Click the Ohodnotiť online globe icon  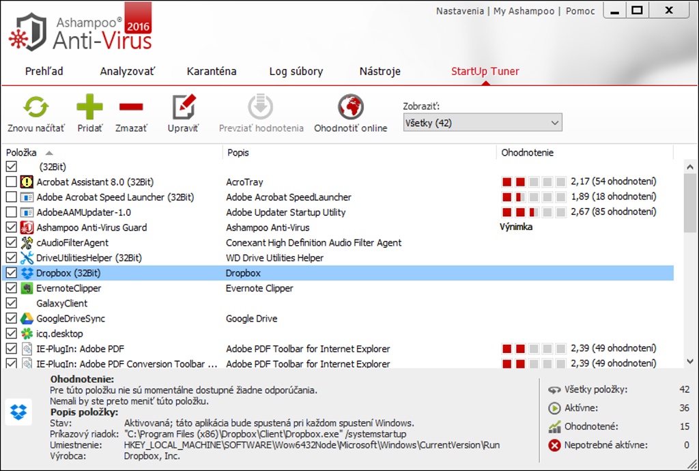tap(350, 107)
